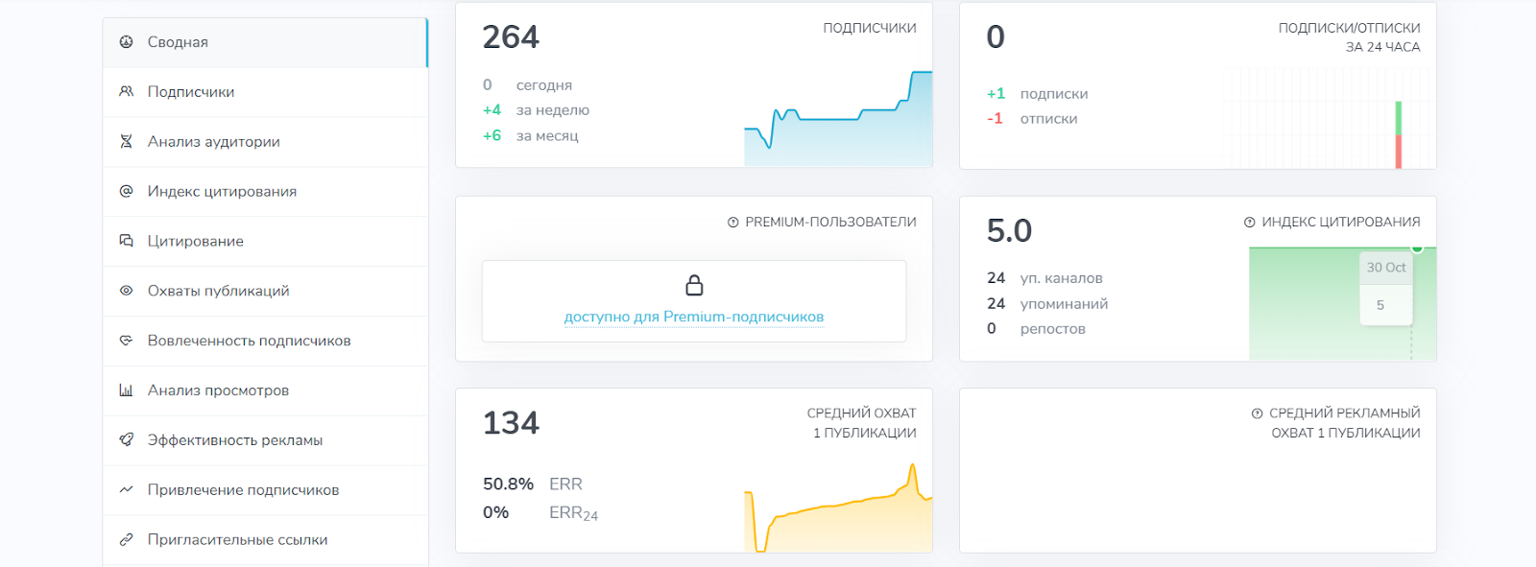Click the Охваты публикаций eye icon

[126, 291]
